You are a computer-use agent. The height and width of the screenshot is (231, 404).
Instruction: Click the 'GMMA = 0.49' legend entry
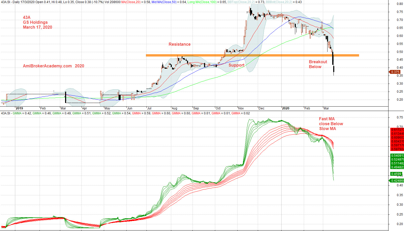point(62,113)
